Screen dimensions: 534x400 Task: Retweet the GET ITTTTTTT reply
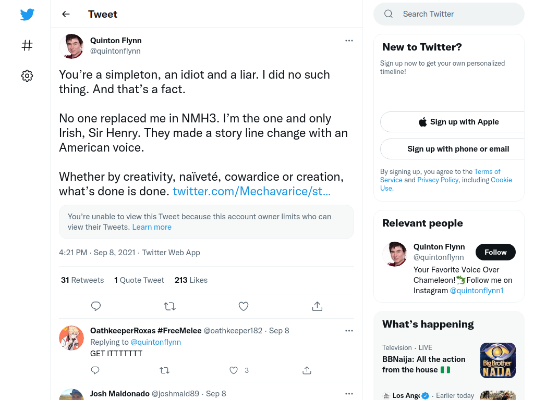click(164, 370)
